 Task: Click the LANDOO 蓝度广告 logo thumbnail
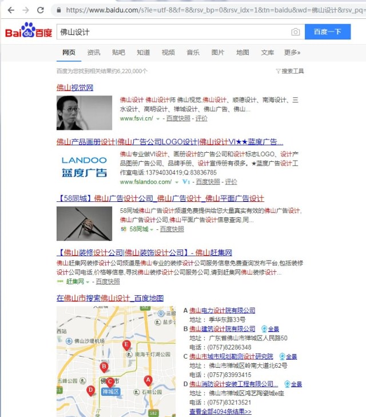click(x=84, y=167)
